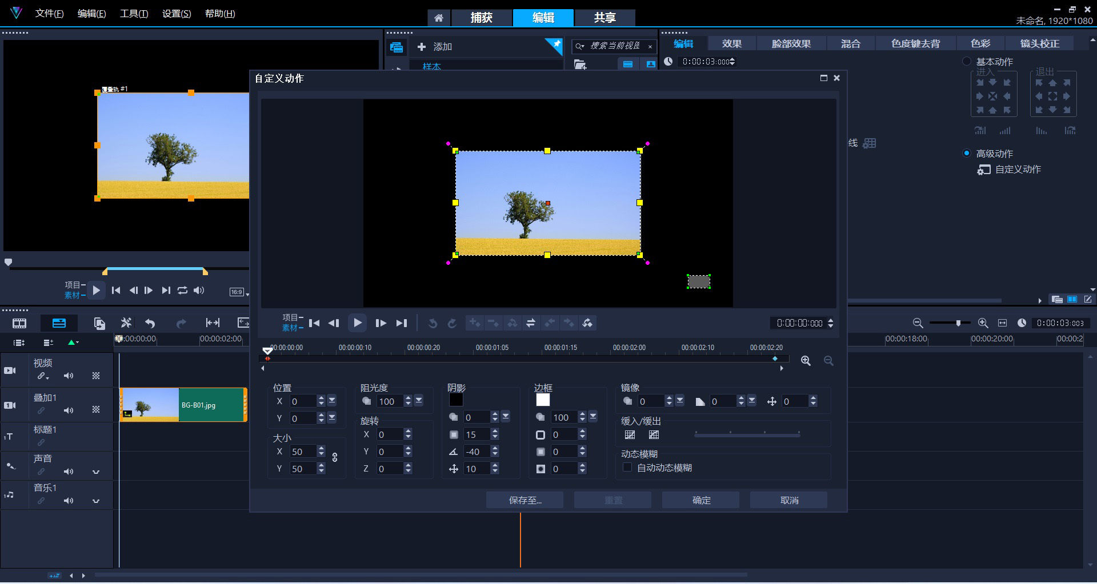
Task: Switch to the Capture tab
Action: click(x=481, y=18)
